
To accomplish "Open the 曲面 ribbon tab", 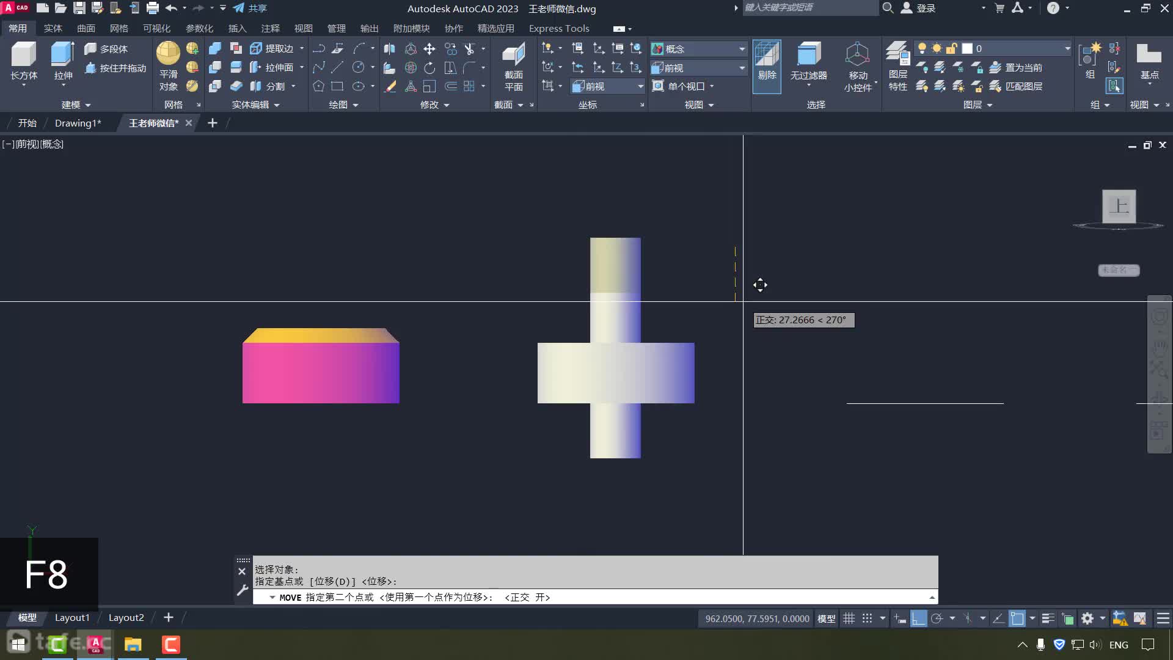I will [x=86, y=28].
